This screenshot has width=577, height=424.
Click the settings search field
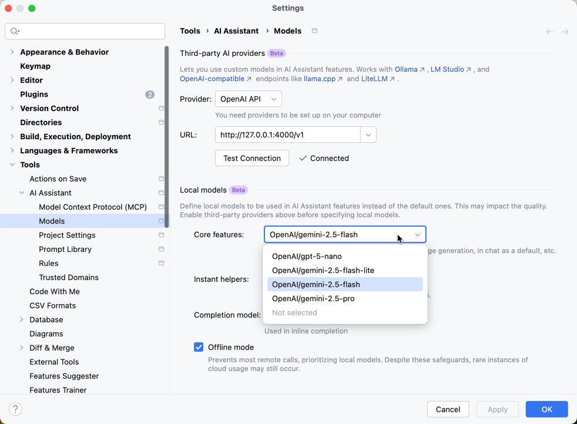pos(85,31)
